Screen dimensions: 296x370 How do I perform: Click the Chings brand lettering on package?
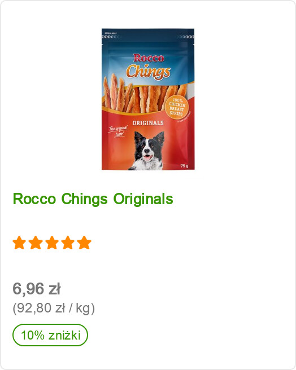tap(148, 71)
